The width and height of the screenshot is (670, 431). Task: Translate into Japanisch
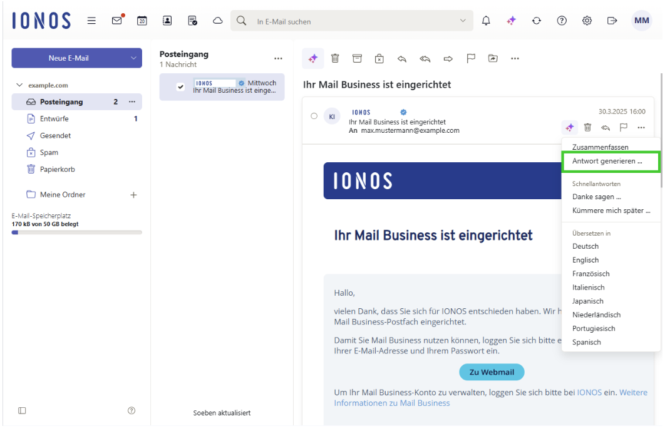[x=588, y=301]
